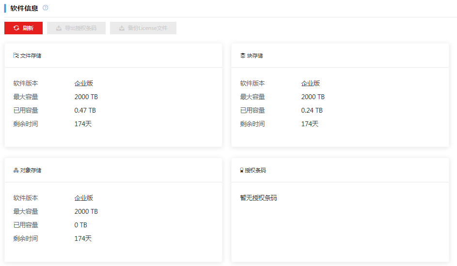
Task: Click the export icon in 导出授权条码
Action: (59, 28)
